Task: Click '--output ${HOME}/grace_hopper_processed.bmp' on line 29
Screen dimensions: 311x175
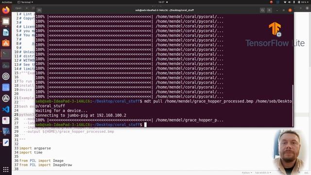Action: 69,132
